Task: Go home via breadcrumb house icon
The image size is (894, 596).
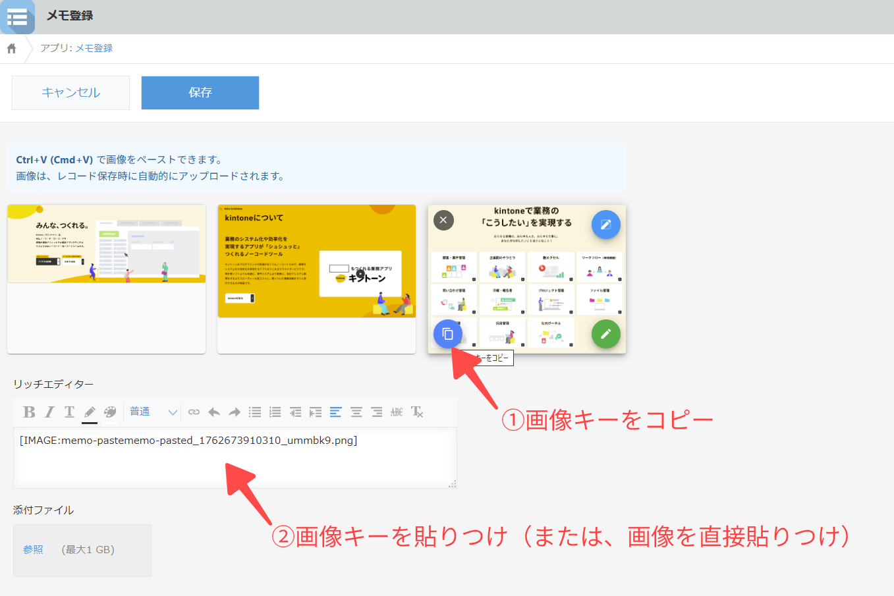Action: 10,48
